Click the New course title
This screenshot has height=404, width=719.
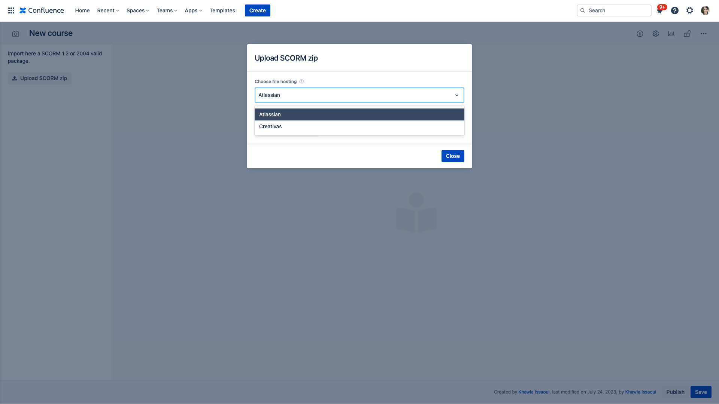(x=51, y=33)
